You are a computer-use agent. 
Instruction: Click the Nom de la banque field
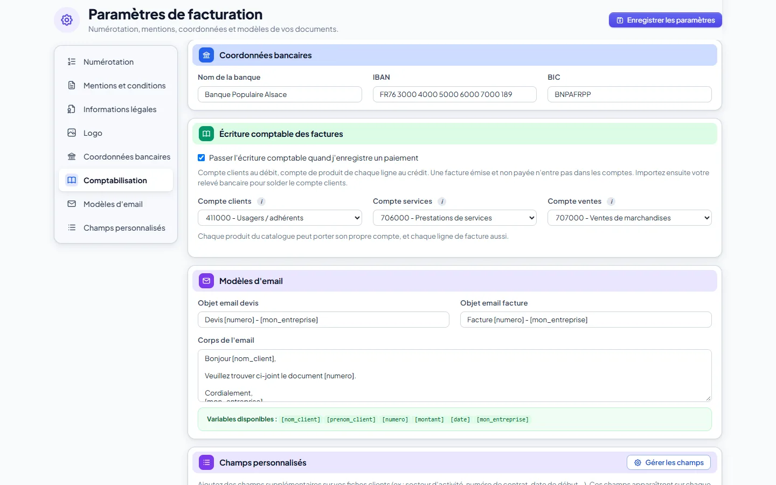coord(280,94)
